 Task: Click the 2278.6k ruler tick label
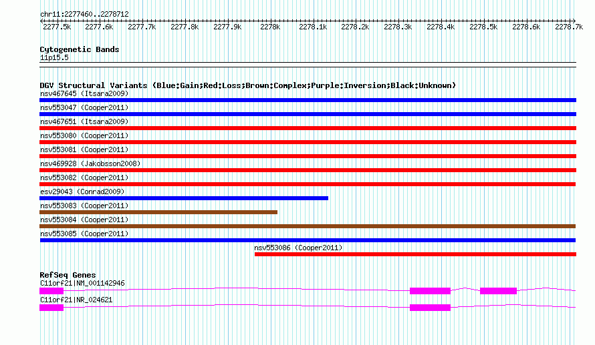pyautogui.click(x=526, y=27)
